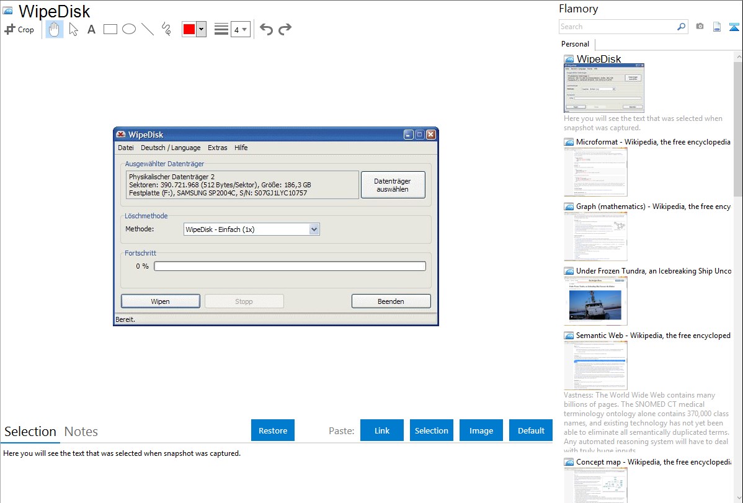This screenshot has height=503, width=743.
Task: Click the selected disk info box
Action: pyautogui.click(x=242, y=185)
